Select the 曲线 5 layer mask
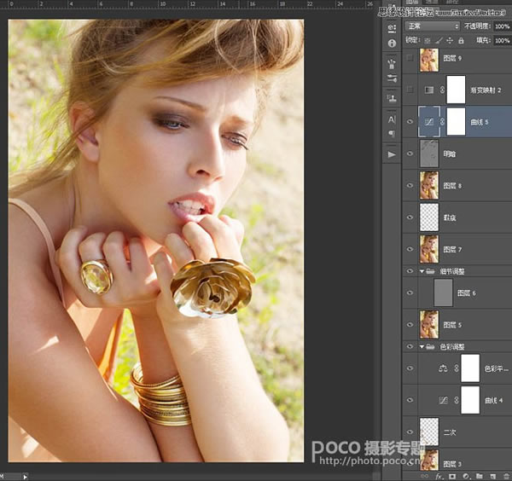 [x=456, y=122]
